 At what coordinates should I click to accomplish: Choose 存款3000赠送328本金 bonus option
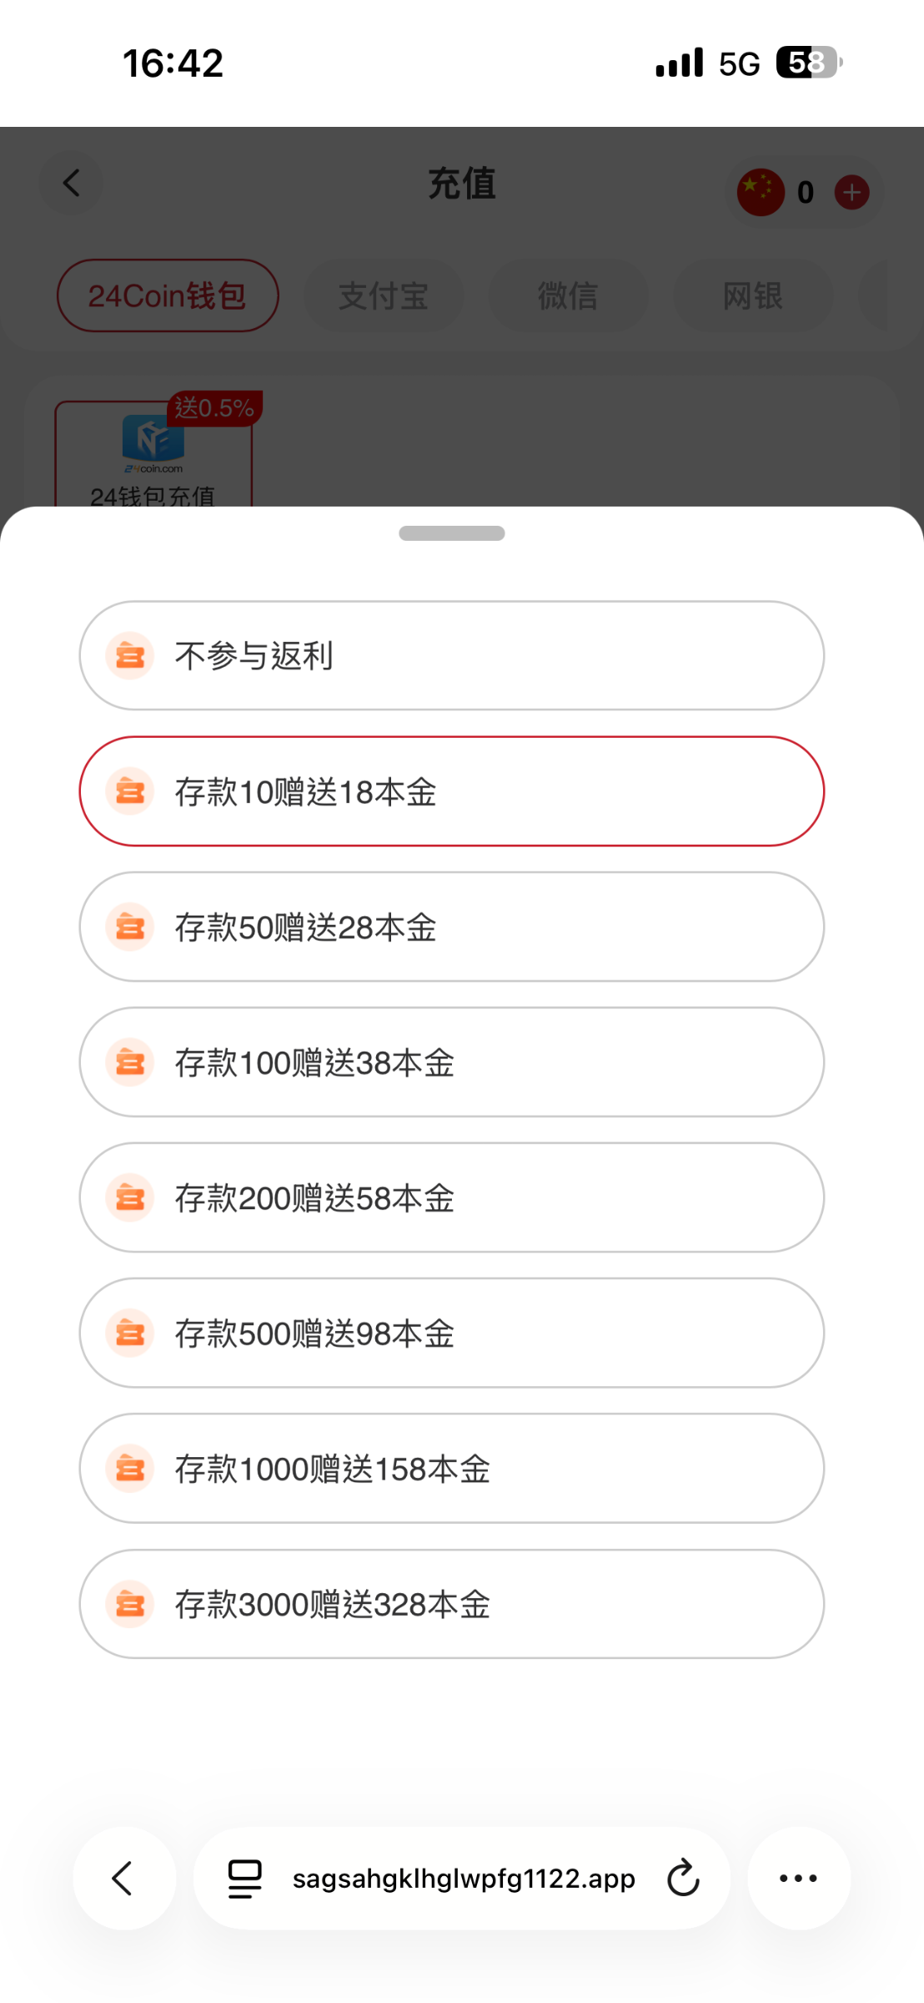[x=451, y=1604]
